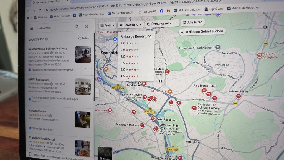This screenshot has width=284, height=160.
Task: Go back with browser back arrow
Action: tap(29, 11)
